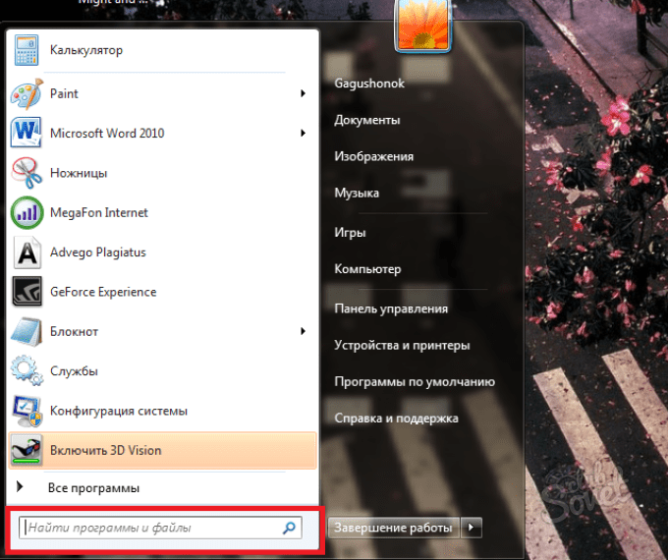Open the Ножницы scissors icon
668x560 pixels.
point(27,173)
